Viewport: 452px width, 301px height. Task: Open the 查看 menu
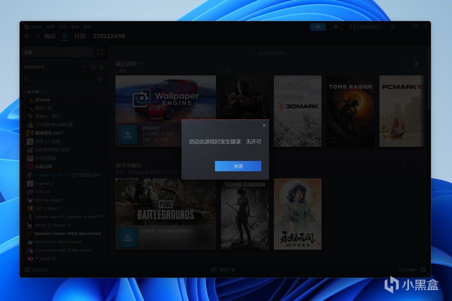point(50,27)
